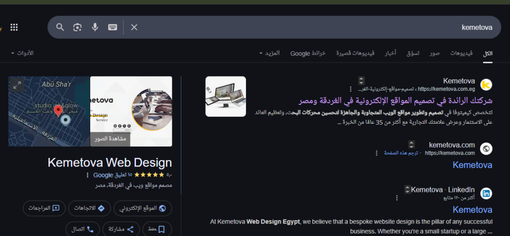Expand the الأدوات dropdown
510x236 pixels.
click(x=22, y=53)
